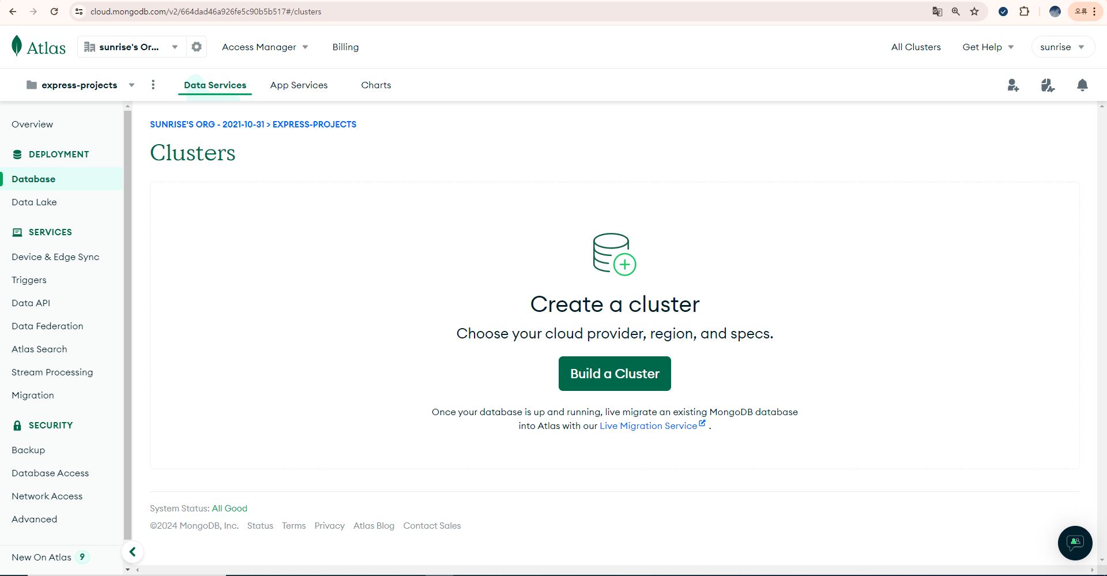Image resolution: width=1107 pixels, height=576 pixels.
Task: Open the project options three-dot menu
Action: 153,85
